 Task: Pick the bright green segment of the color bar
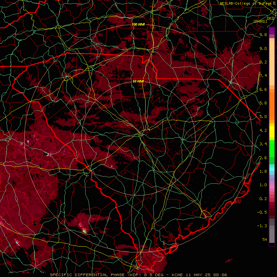pyautogui.click(x=272, y=148)
